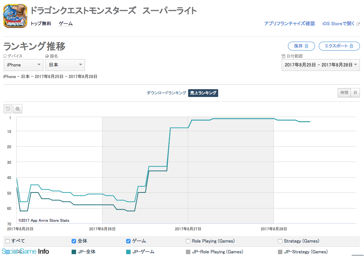Open アプリフランチャイズ確認 link
Viewport: 364px width, 256px height.
(x=289, y=24)
